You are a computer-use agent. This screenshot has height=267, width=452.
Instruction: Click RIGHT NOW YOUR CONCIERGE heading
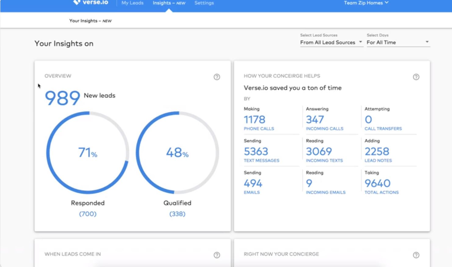pyautogui.click(x=281, y=254)
